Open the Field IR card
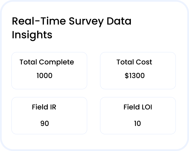Image resolution: width=189 pixels, height=151 pixels. (49, 116)
